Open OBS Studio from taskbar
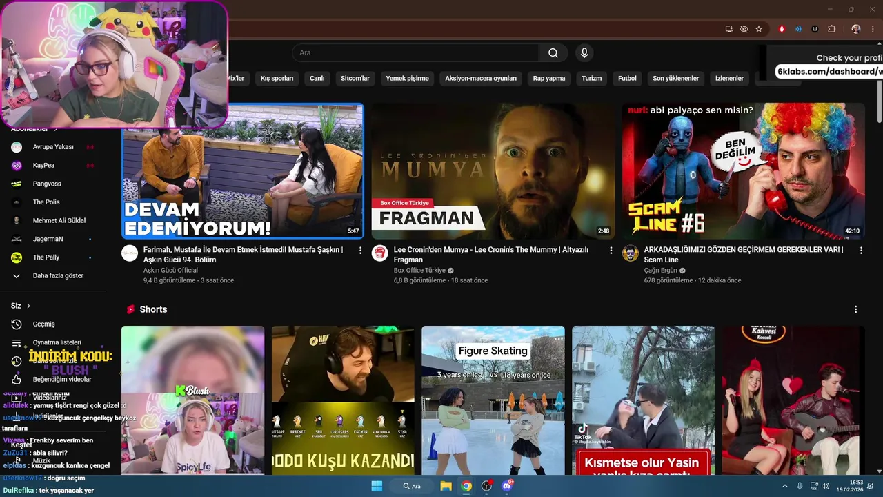Screen dimensions: 883x497 (487, 486)
